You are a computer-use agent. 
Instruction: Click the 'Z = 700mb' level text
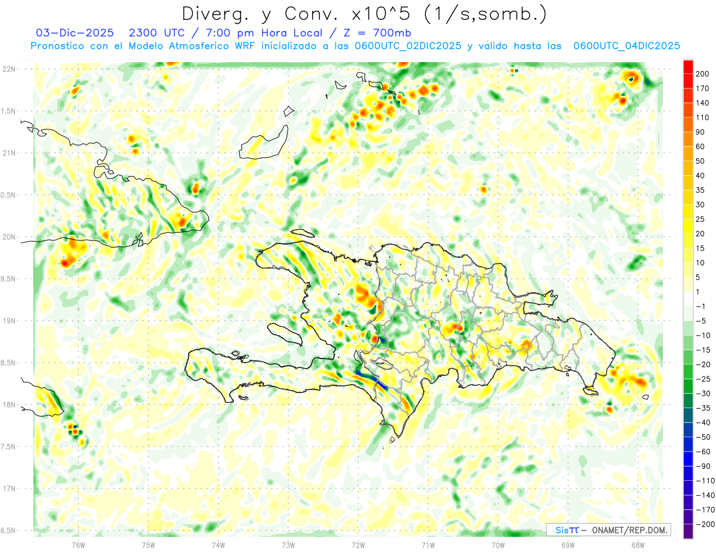click(378, 33)
